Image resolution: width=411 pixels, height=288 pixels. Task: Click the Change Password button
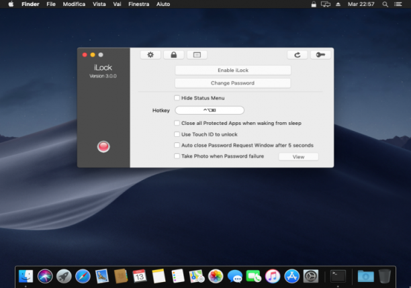click(233, 83)
